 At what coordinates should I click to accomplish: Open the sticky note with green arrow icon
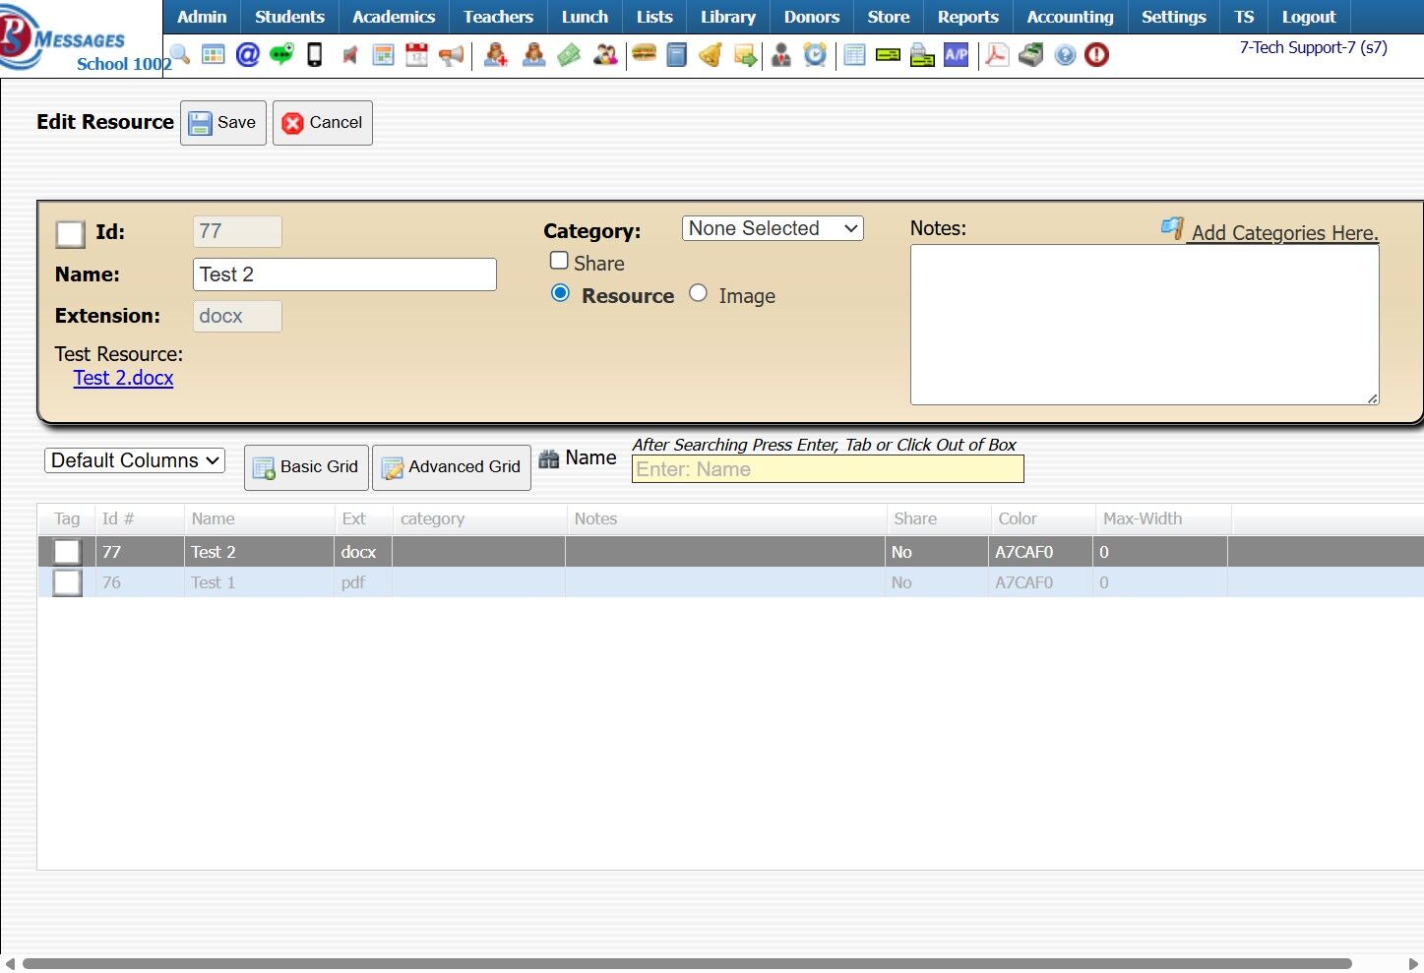[x=745, y=55]
